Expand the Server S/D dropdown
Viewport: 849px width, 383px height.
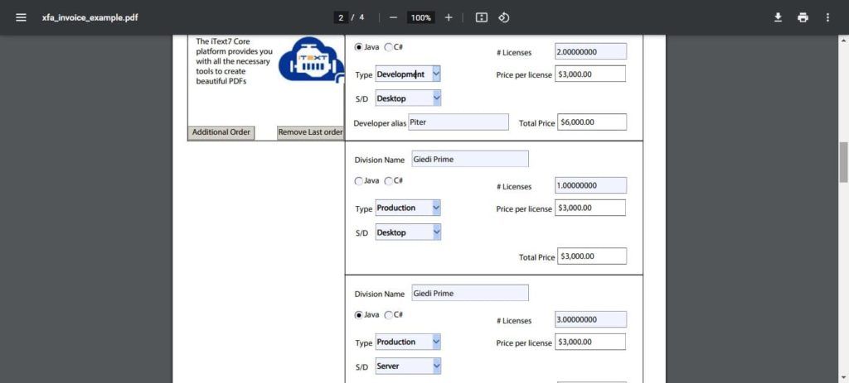coord(436,366)
